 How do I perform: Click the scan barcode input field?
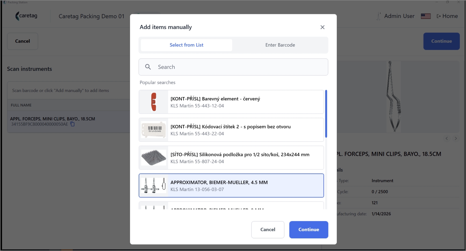pyautogui.click(x=69, y=91)
